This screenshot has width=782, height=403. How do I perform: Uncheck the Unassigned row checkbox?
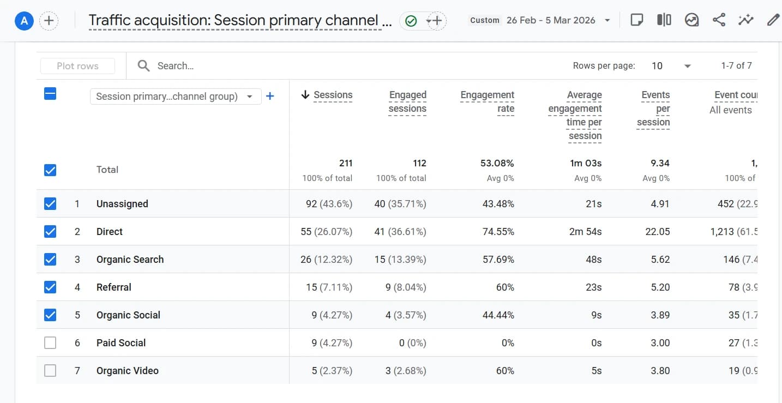pos(50,203)
